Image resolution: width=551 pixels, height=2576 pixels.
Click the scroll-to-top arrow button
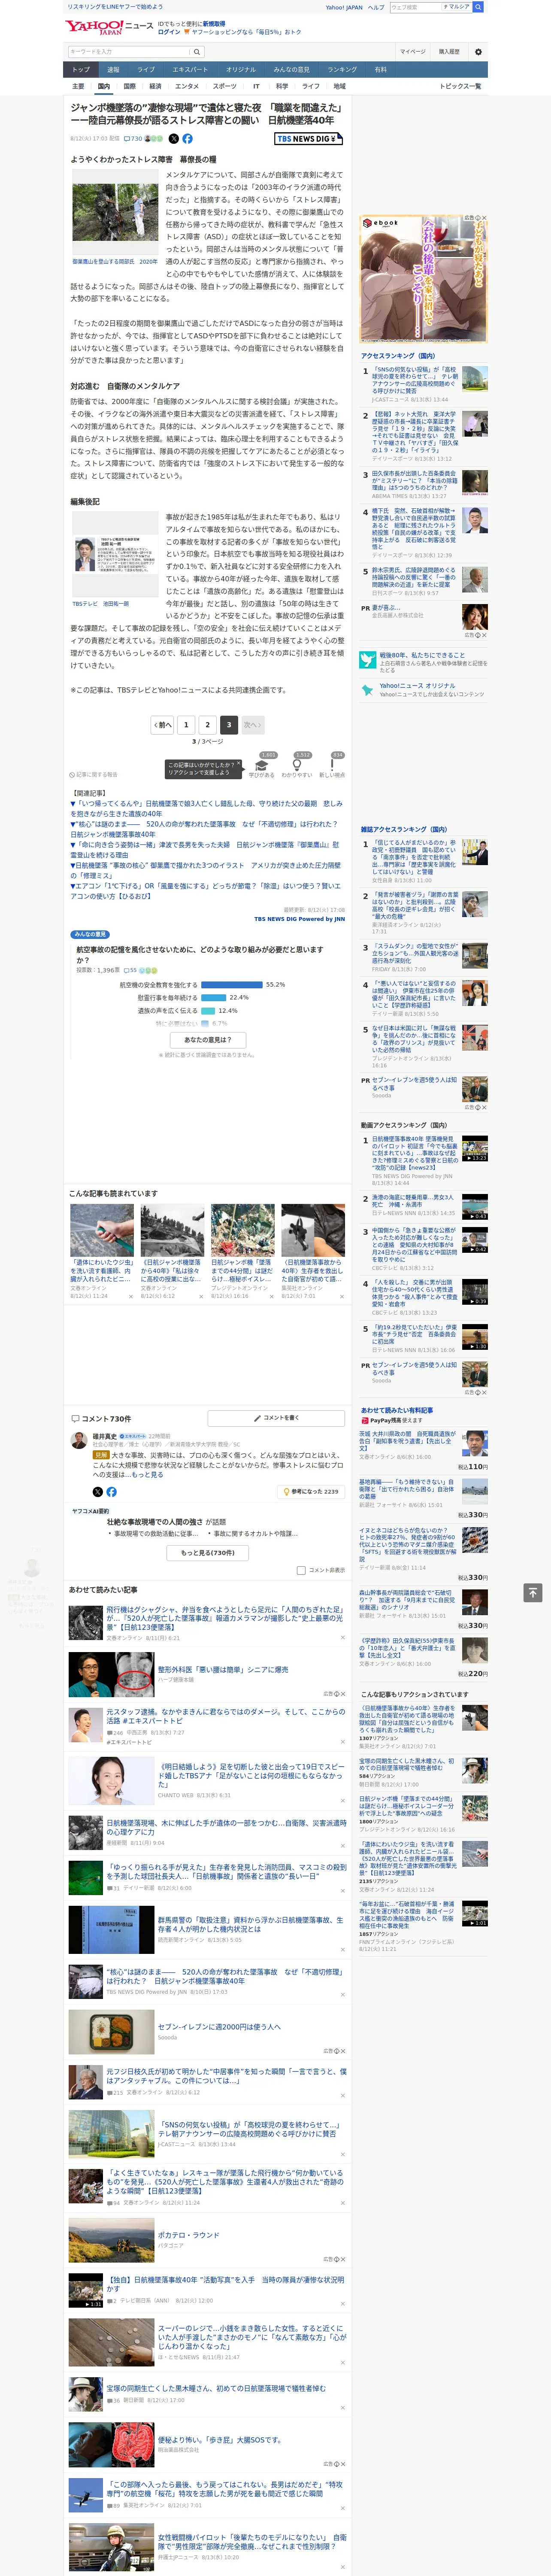click(533, 1592)
